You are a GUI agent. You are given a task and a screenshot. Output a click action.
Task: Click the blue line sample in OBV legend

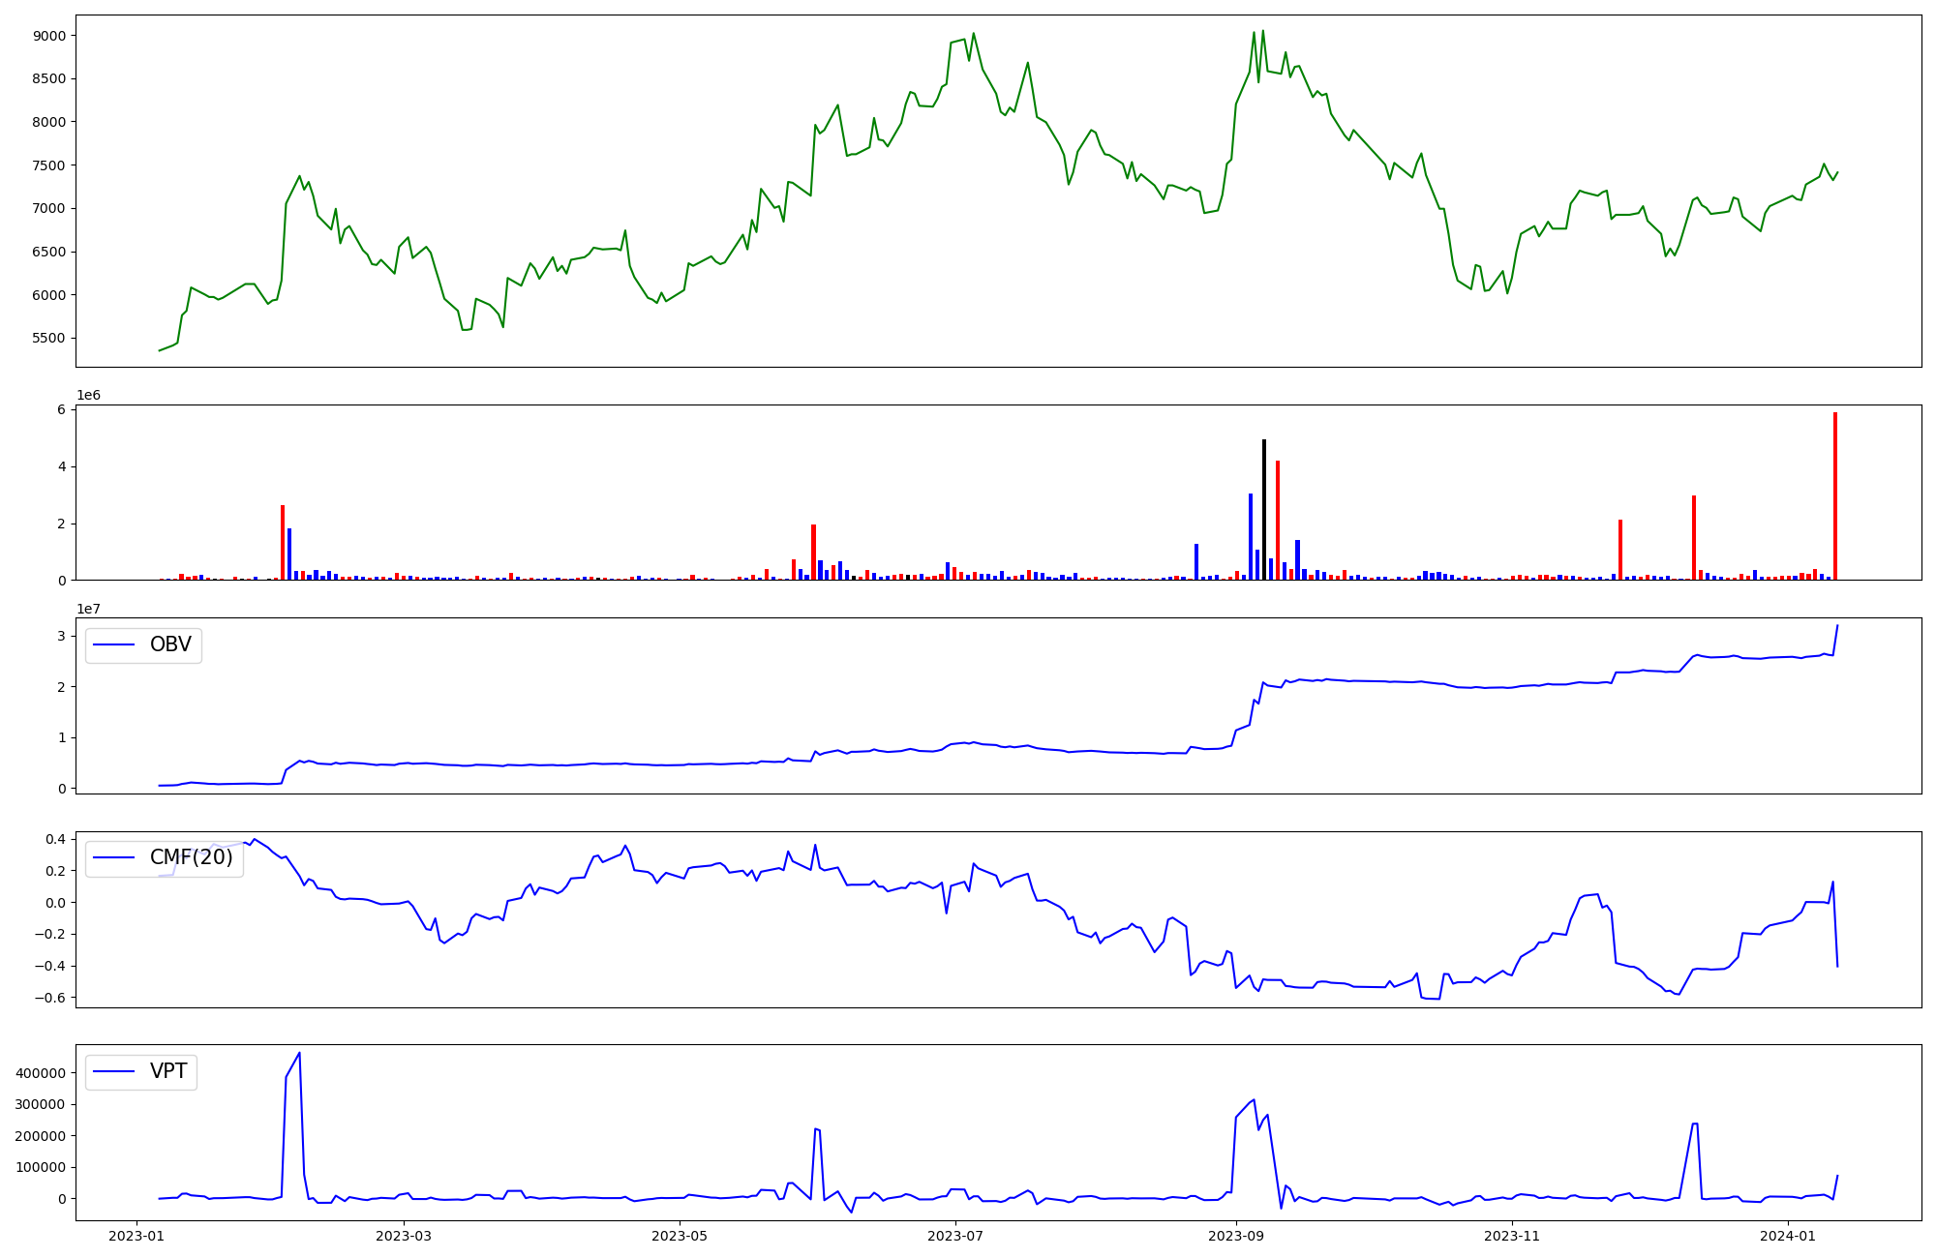(x=114, y=644)
